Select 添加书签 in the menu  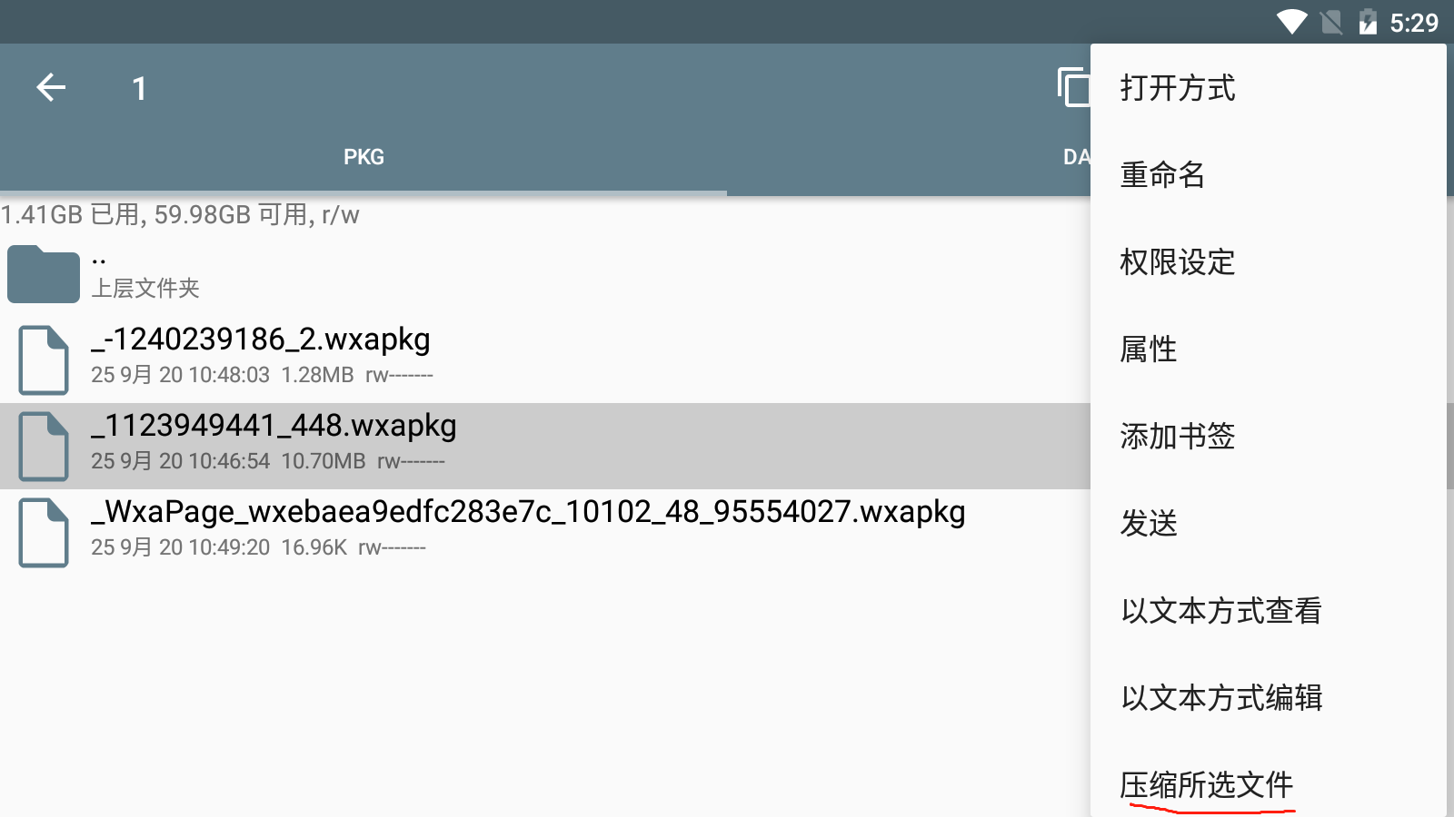pyautogui.click(x=1269, y=436)
